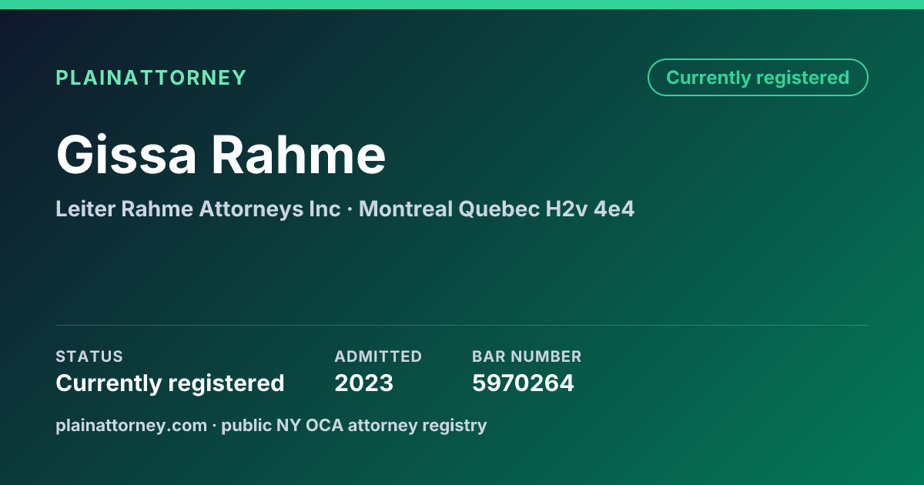Screen dimensions: 924x485
Task: Select the 2023 admission year
Action: 364,383
